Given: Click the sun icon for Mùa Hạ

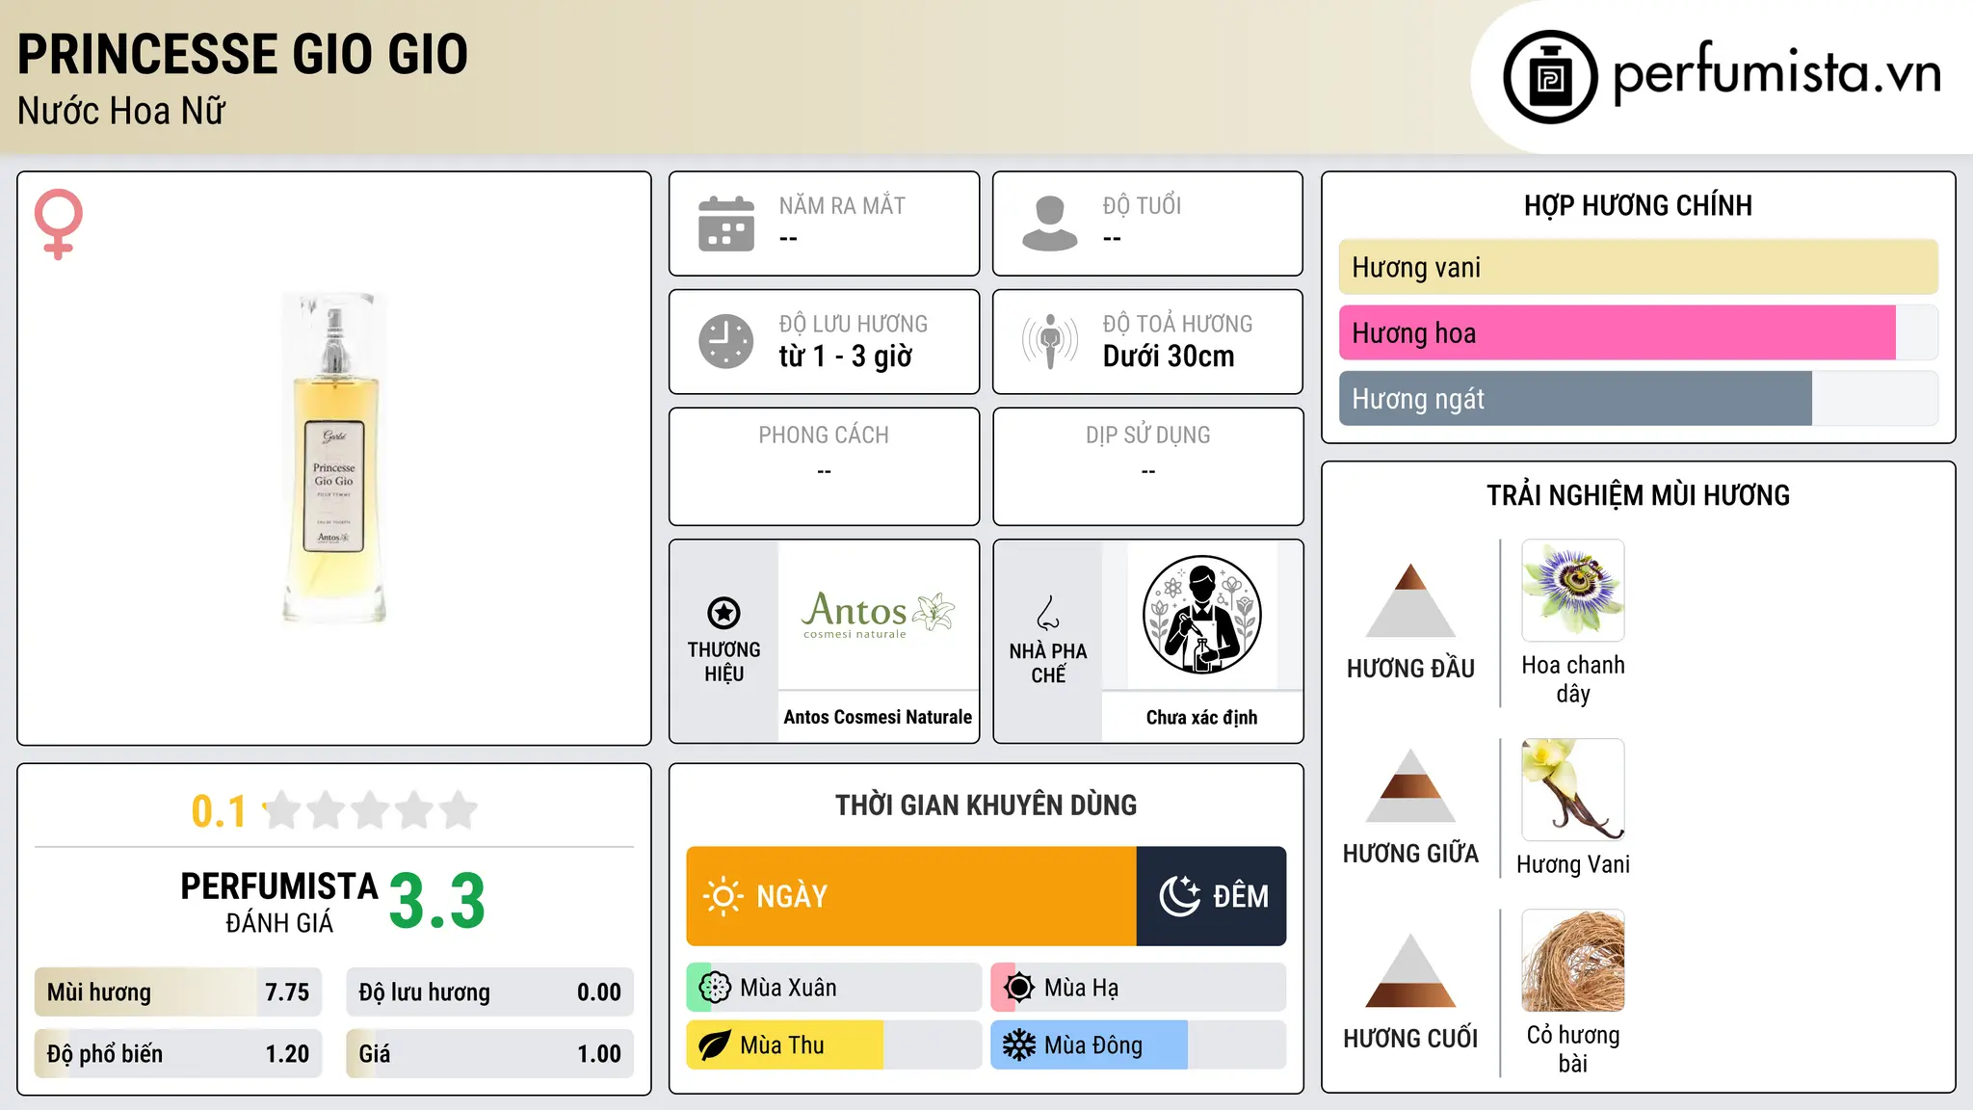Looking at the screenshot, I should pos(1019,988).
